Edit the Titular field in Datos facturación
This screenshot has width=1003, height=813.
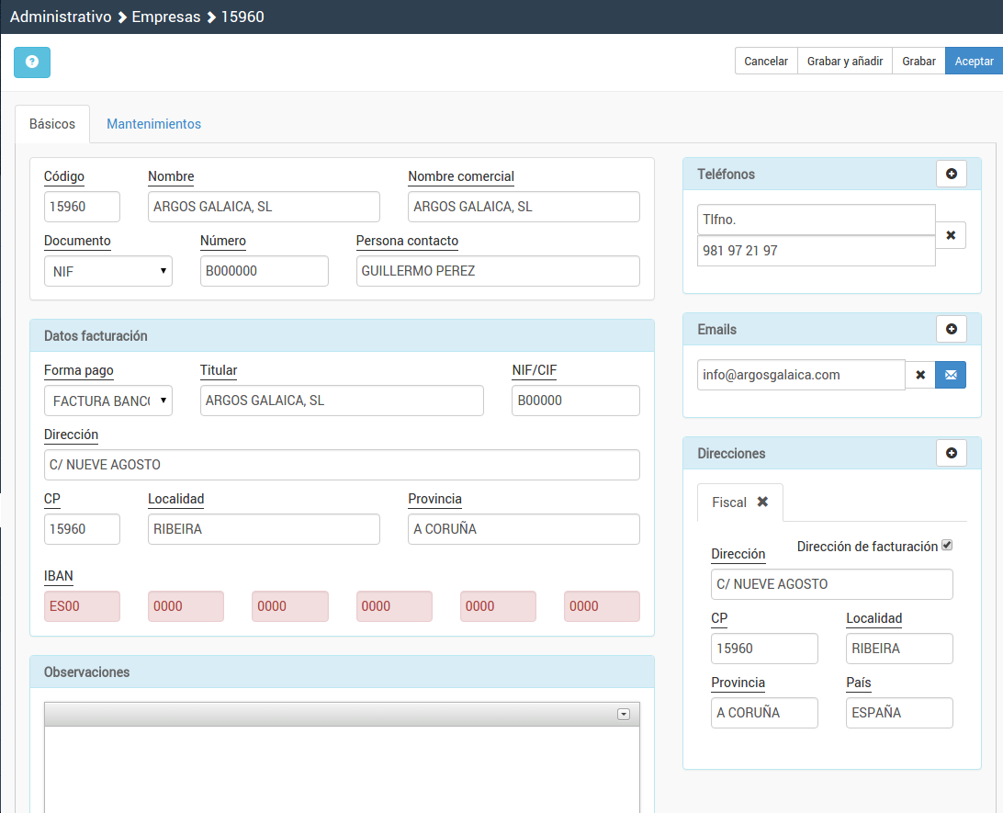pyautogui.click(x=342, y=401)
